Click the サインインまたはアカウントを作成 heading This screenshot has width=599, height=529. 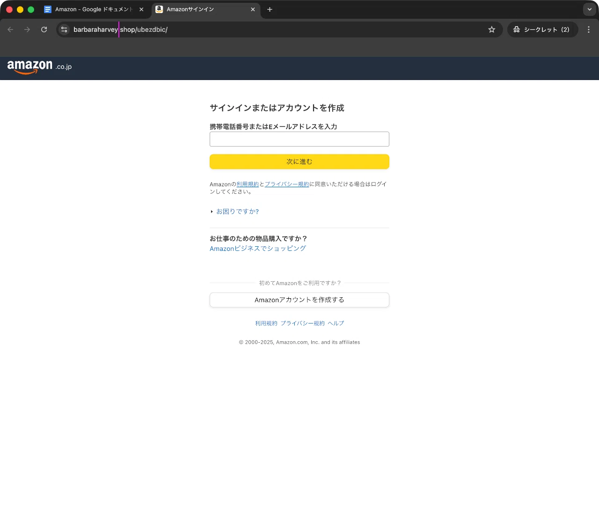click(x=277, y=108)
